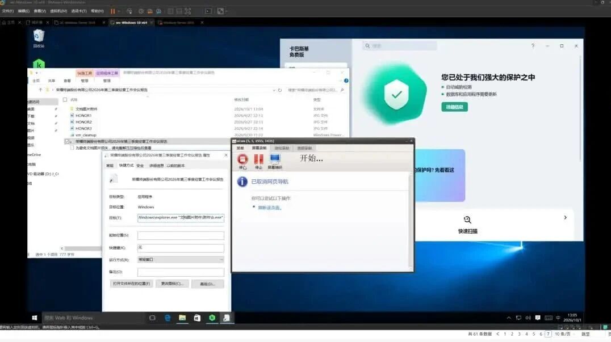611x342 pixels.
Task: Click VMware take snapshot clock icon
Action: pyautogui.click(x=141, y=11)
